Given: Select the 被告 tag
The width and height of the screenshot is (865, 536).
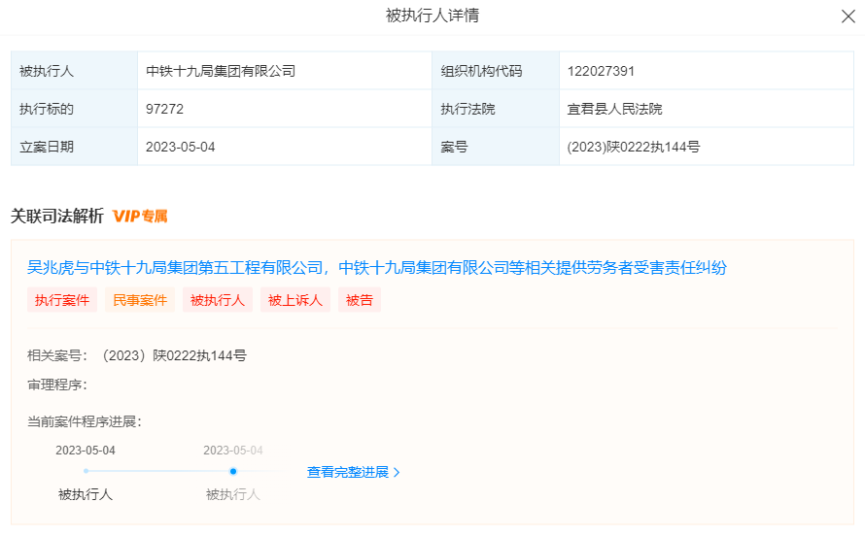Looking at the screenshot, I should coord(360,300).
